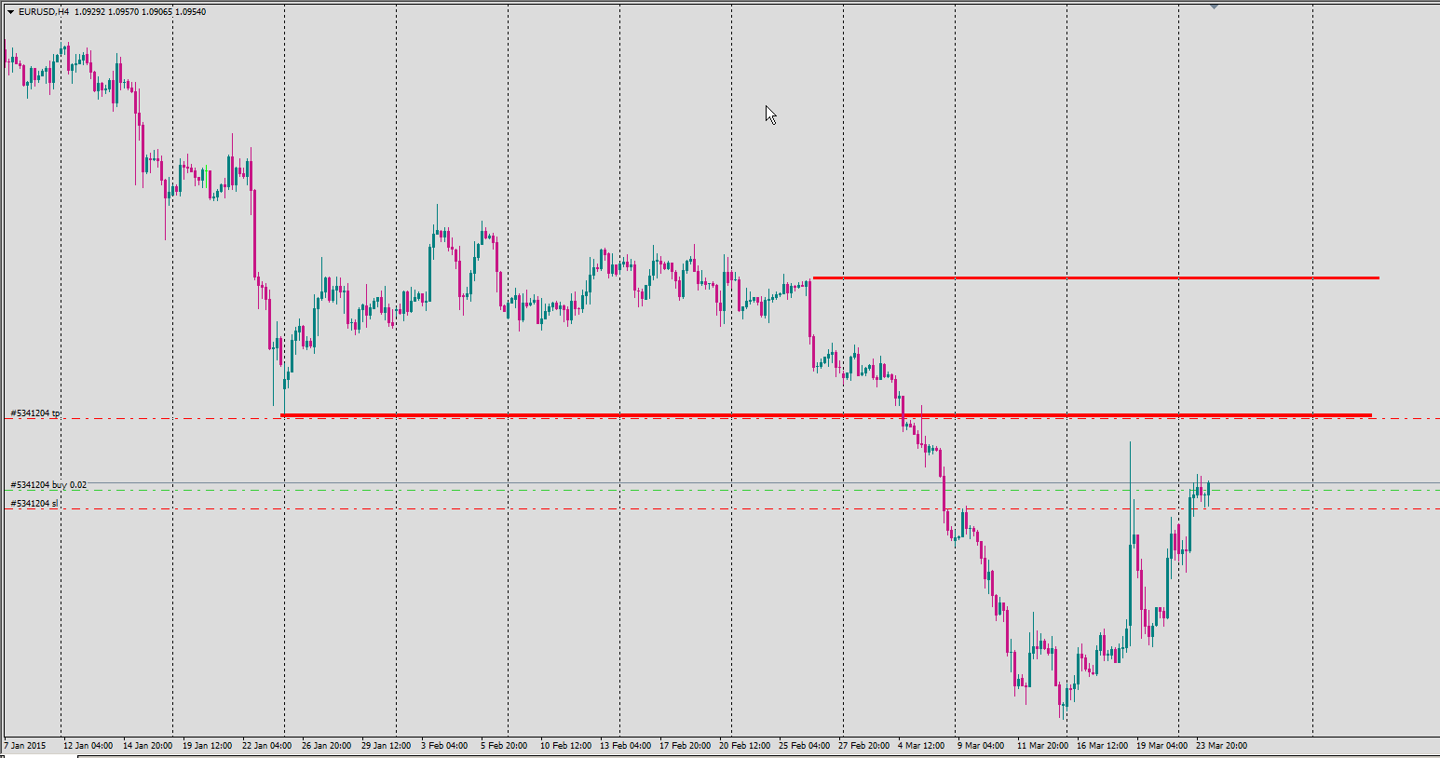Click the 13 Feb 04:00 time label
This screenshot has width=1440, height=758.
click(625, 745)
